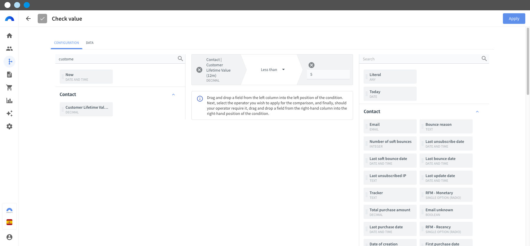
Task: Select the Today date field
Action: tap(390, 94)
